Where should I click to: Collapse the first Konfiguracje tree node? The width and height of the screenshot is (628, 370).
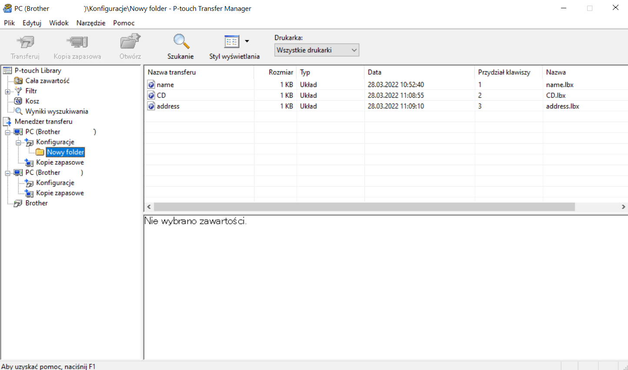click(18, 142)
